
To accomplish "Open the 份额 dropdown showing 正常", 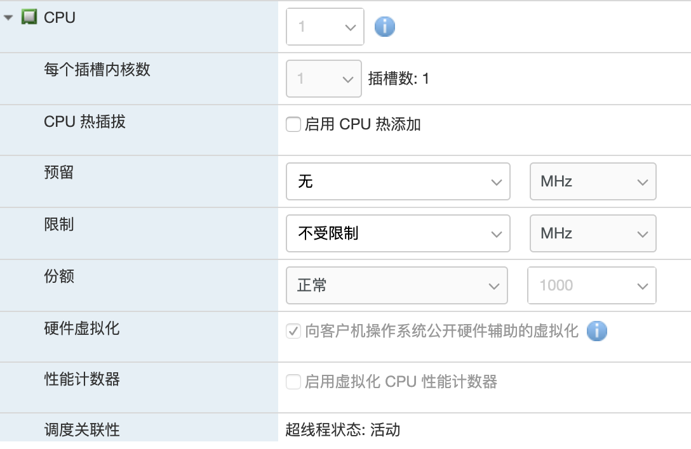I will pyautogui.click(x=495, y=285).
